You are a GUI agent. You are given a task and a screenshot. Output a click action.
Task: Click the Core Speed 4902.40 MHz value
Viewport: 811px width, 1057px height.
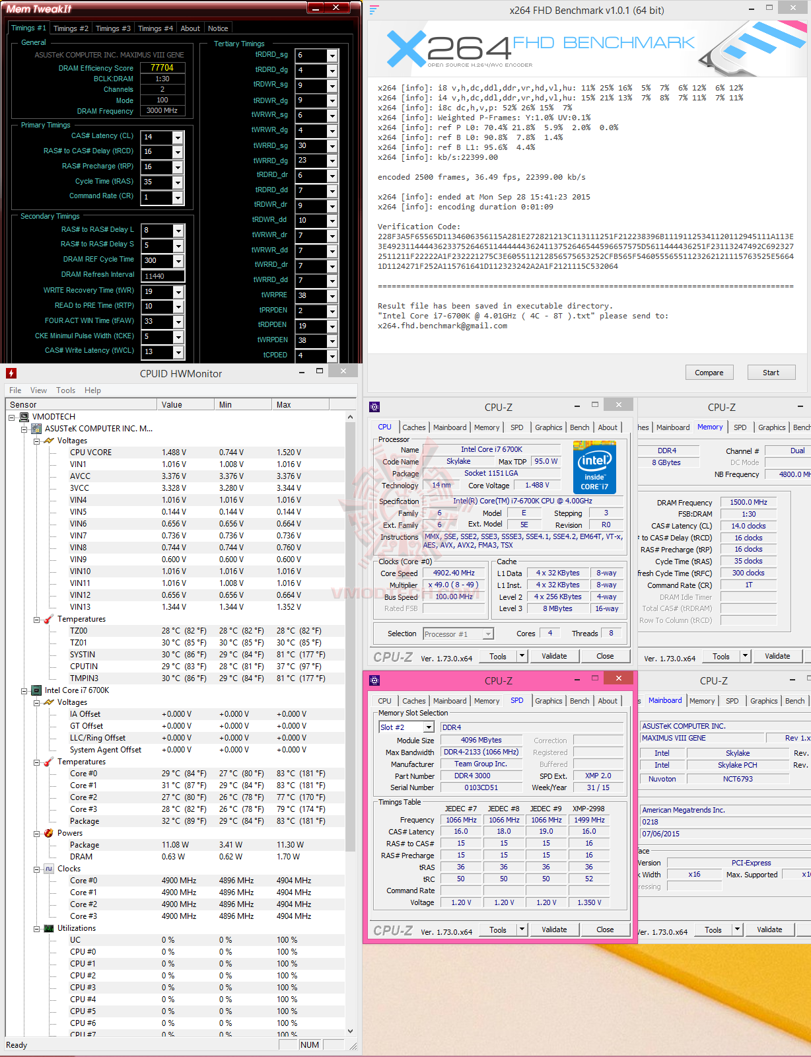(454, 573)
